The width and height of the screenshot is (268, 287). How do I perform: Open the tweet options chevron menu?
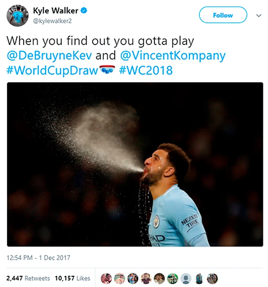tap(258, 16)
